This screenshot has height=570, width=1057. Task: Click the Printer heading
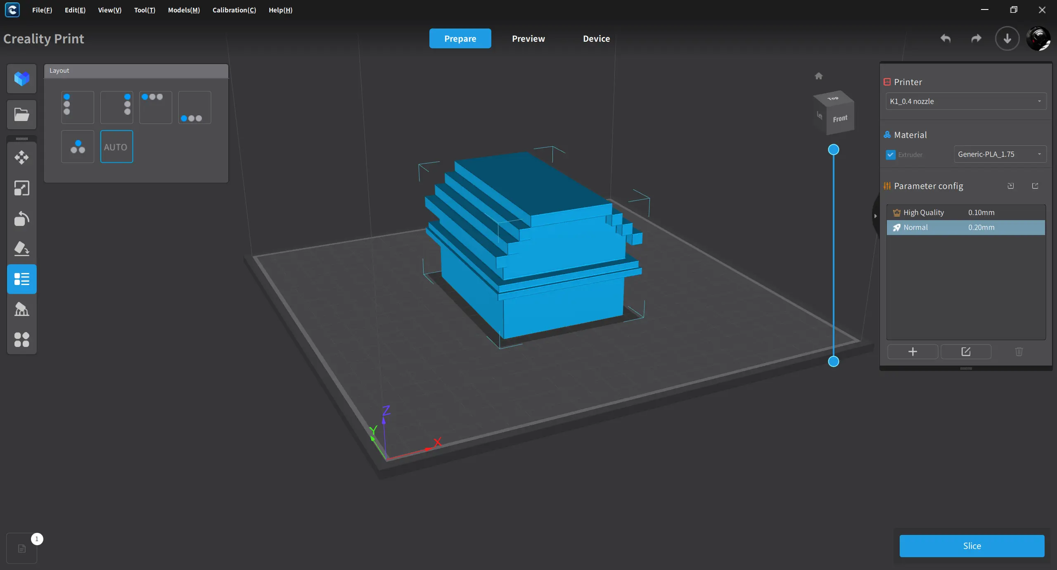(x=908, y=82)
